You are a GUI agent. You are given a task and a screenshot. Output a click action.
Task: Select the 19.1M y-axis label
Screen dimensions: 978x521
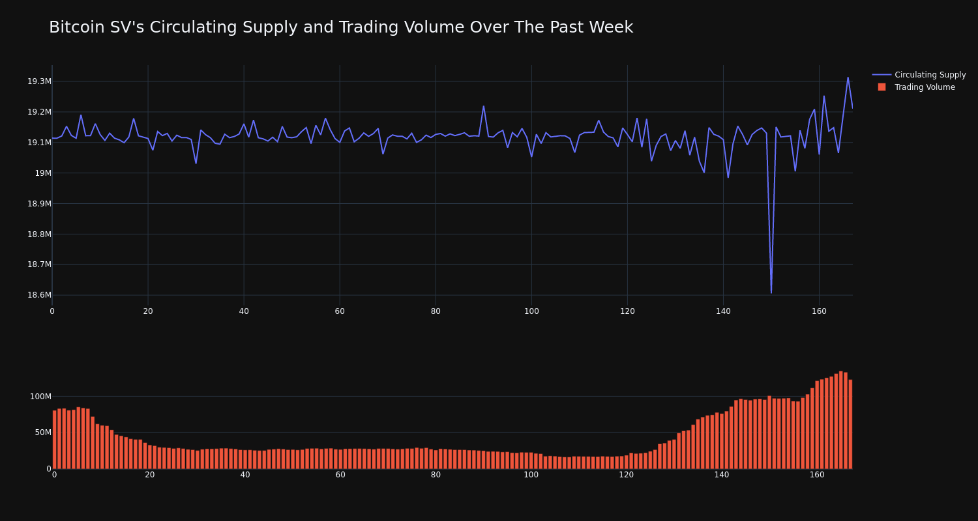point(39,143)
